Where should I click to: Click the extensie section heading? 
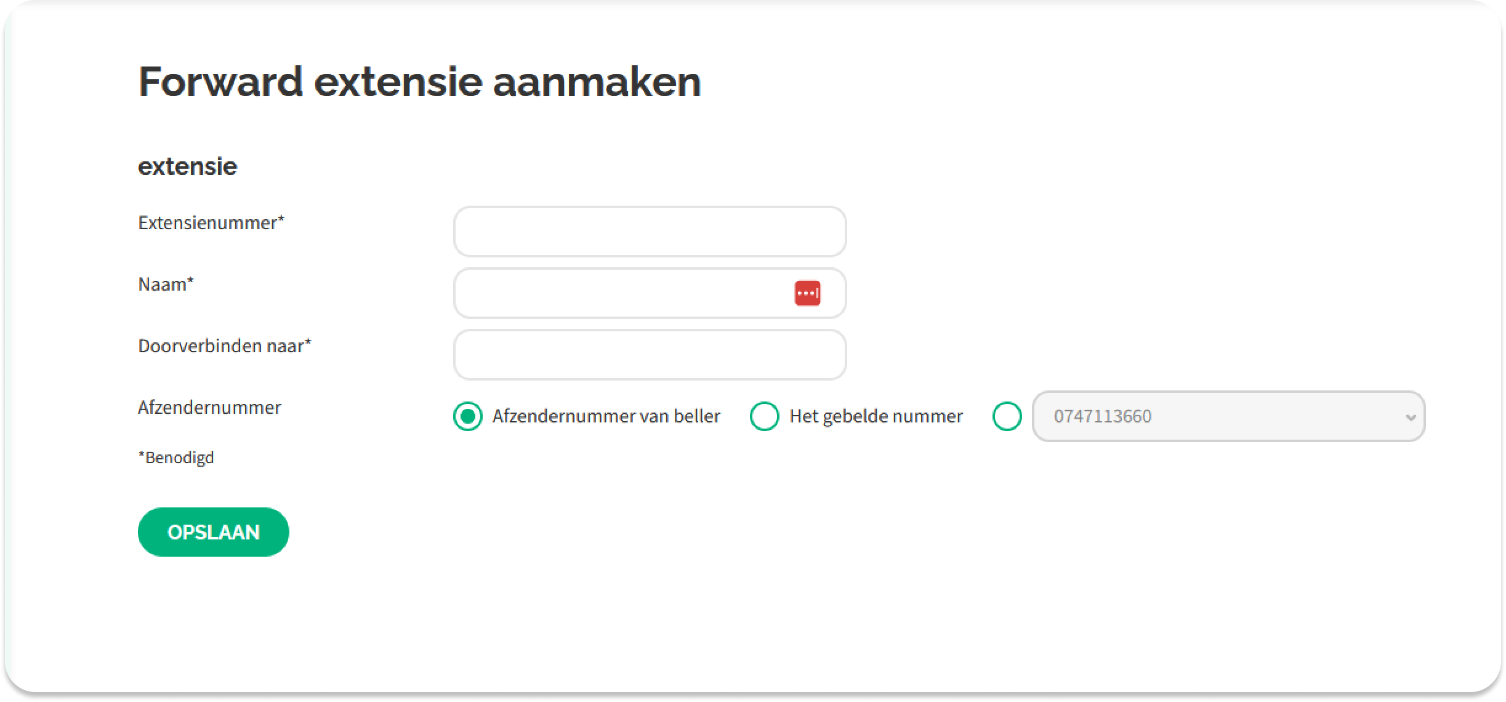pyautogui.click(x=187, y=166)
